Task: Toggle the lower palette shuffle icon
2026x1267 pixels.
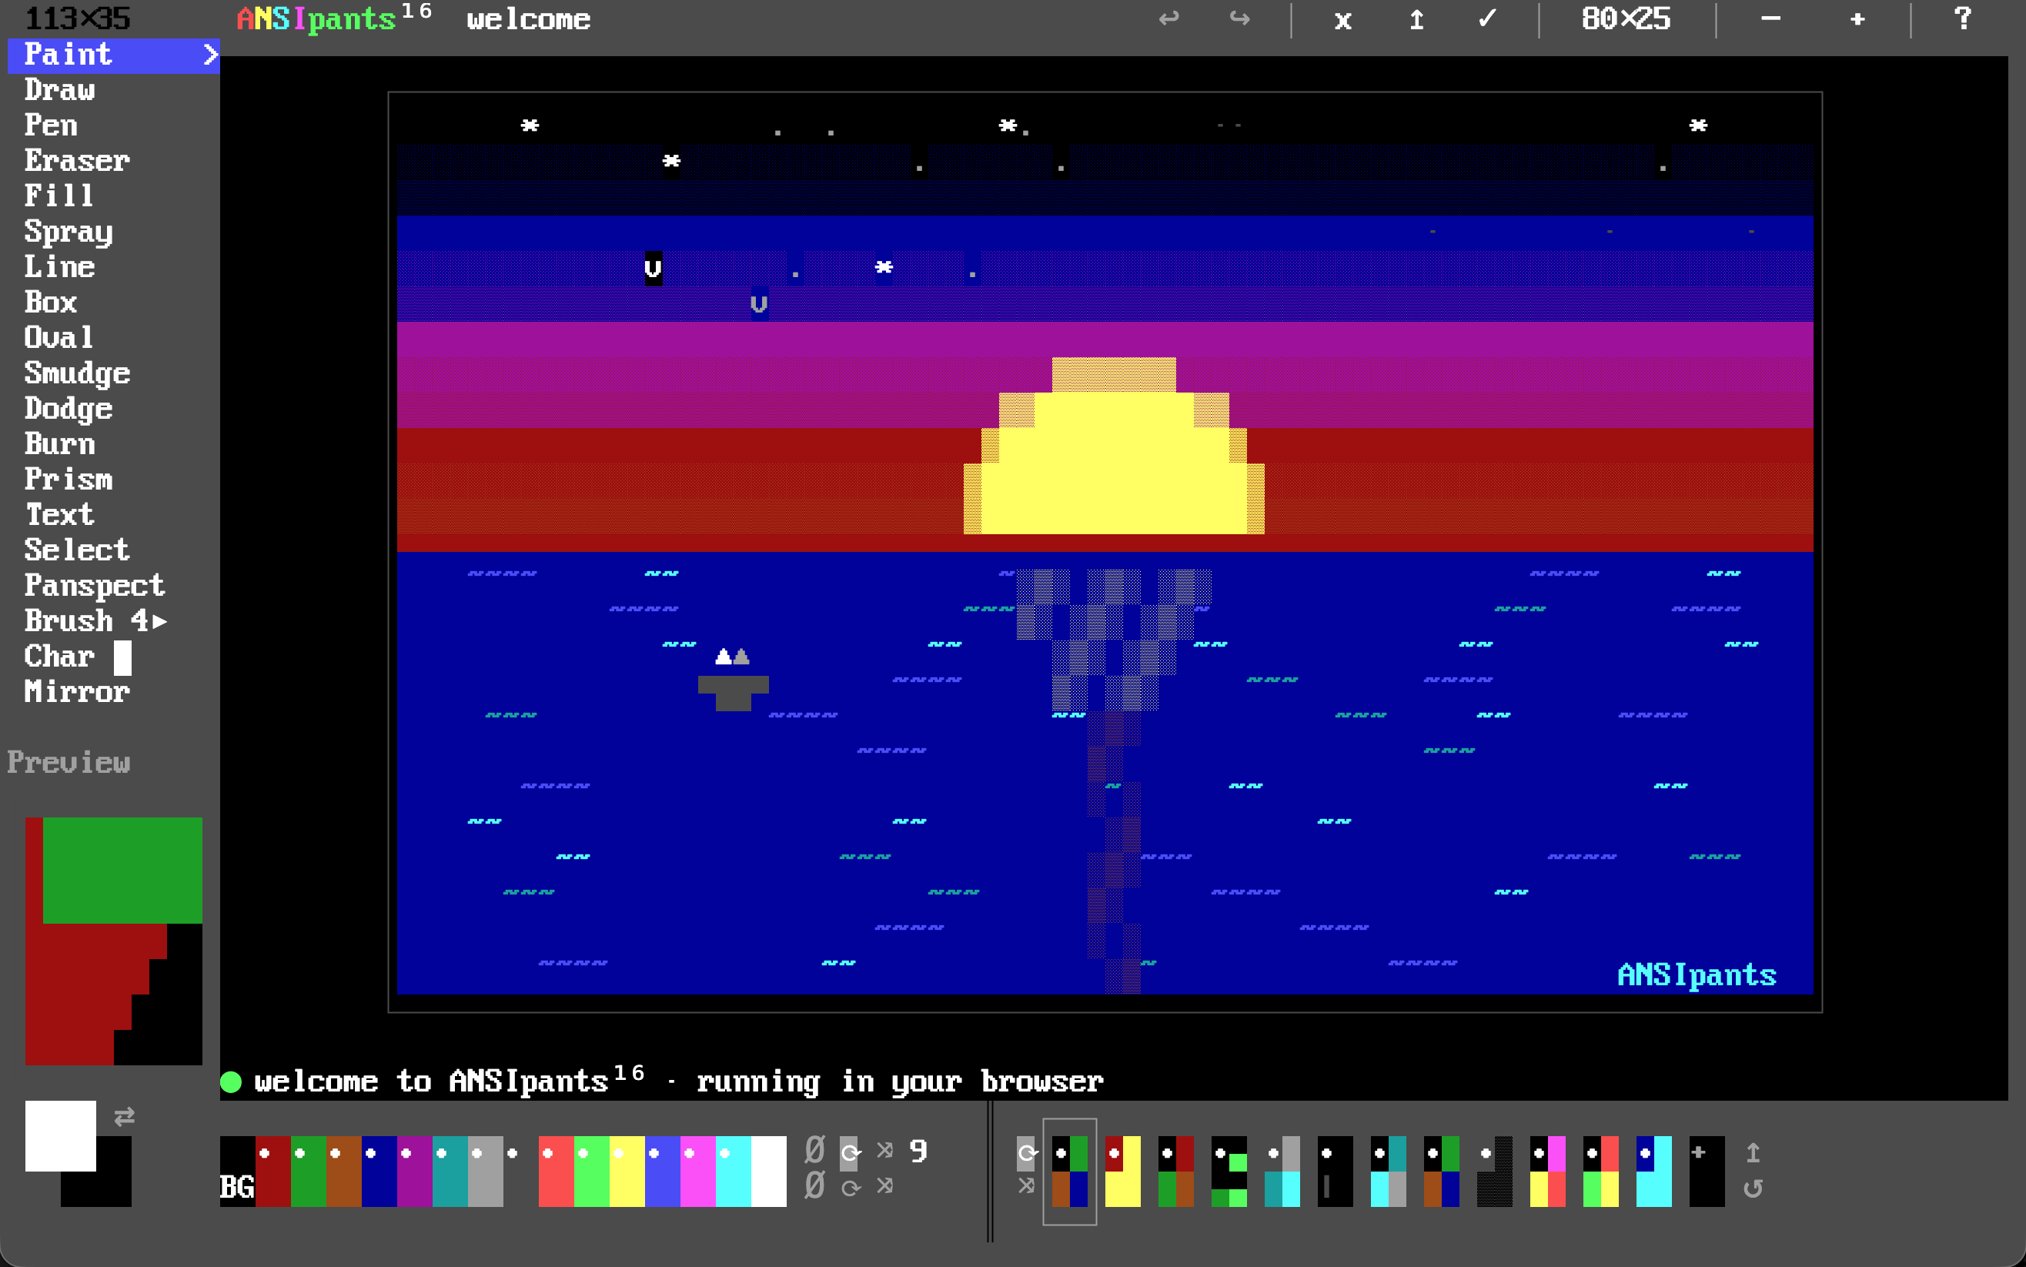Action: coord(884,1185)
